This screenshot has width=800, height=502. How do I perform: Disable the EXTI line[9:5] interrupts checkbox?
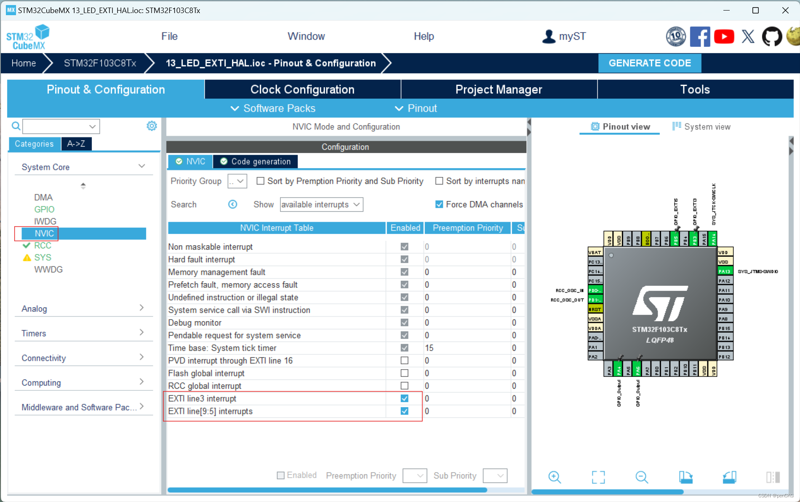tap(404, 411)
